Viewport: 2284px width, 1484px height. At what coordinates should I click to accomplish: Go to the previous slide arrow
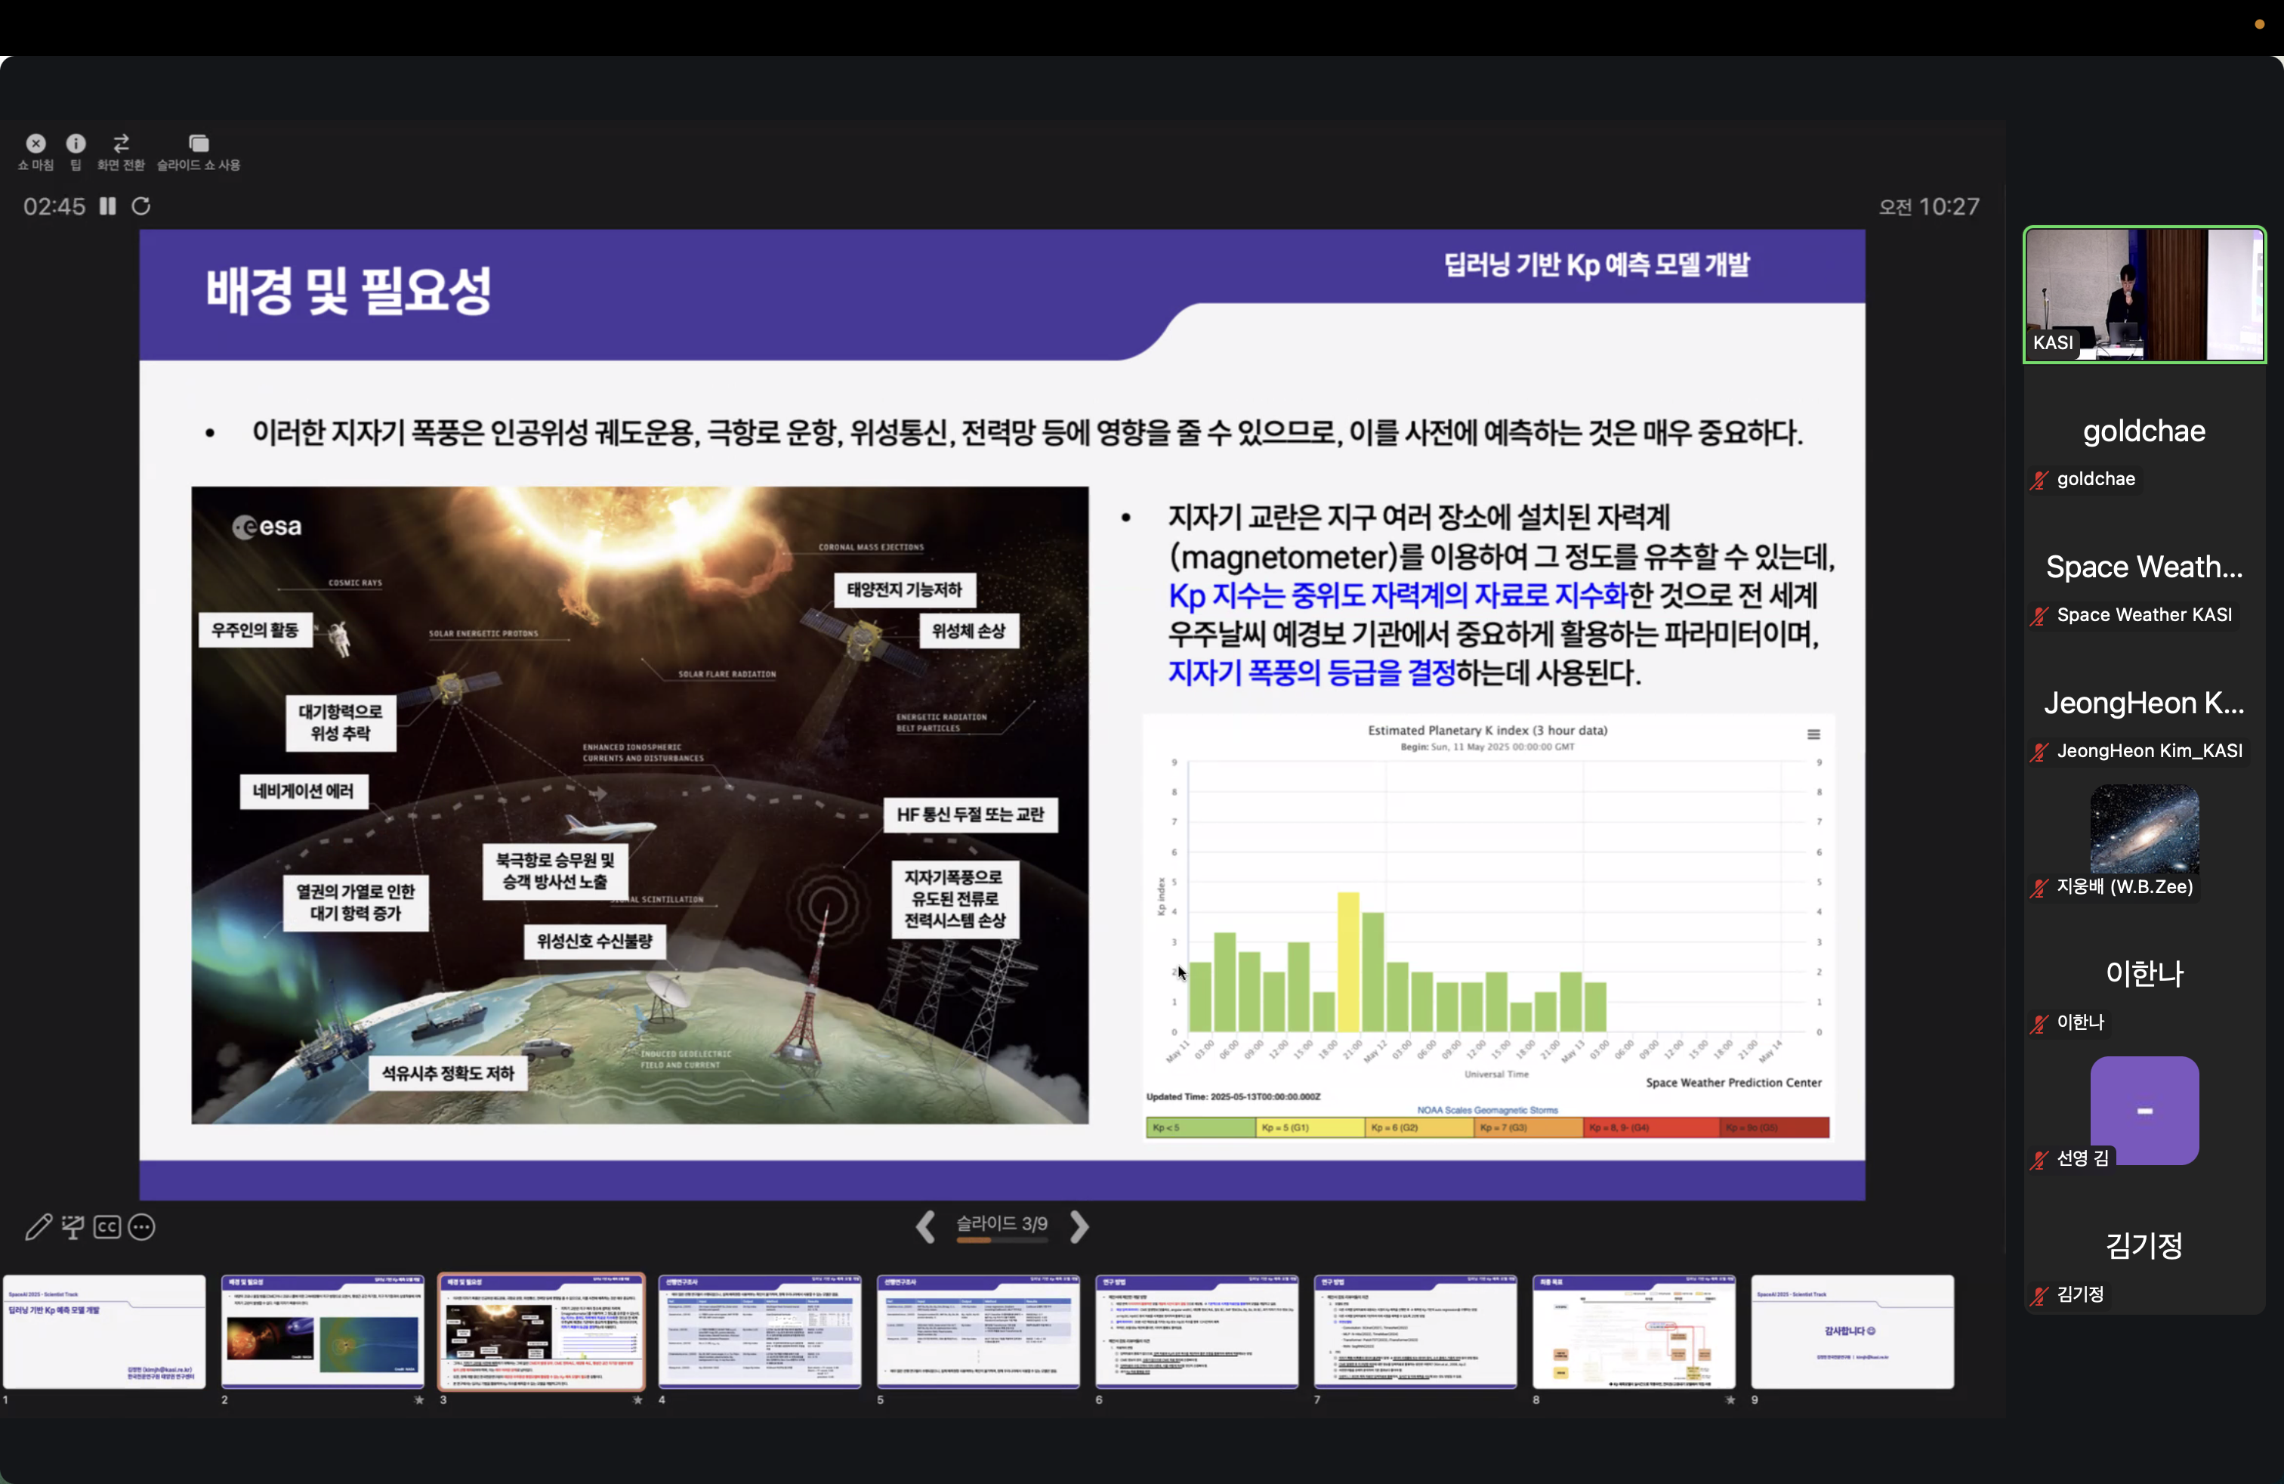coord(925,1226)
